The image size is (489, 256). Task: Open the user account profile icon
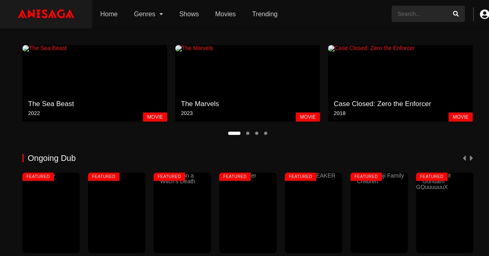[484, 14]
